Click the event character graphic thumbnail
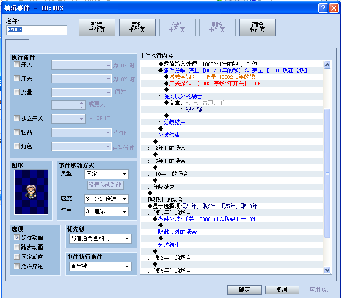Screen dimensions: 341x298 pyautogui.click(x=31, y=192)
